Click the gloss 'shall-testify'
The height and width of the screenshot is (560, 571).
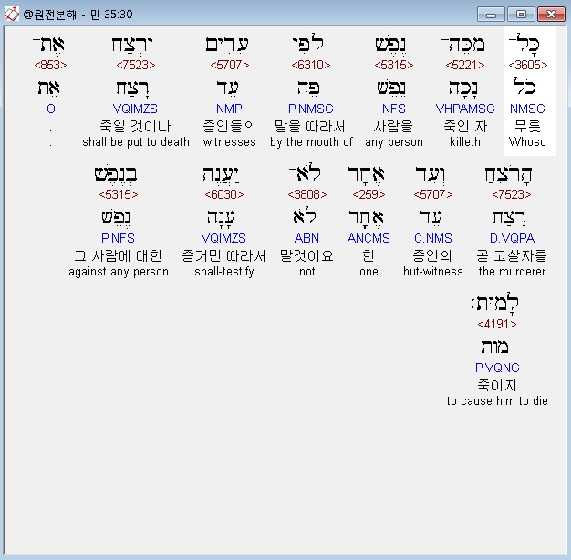tap(224, 271)
